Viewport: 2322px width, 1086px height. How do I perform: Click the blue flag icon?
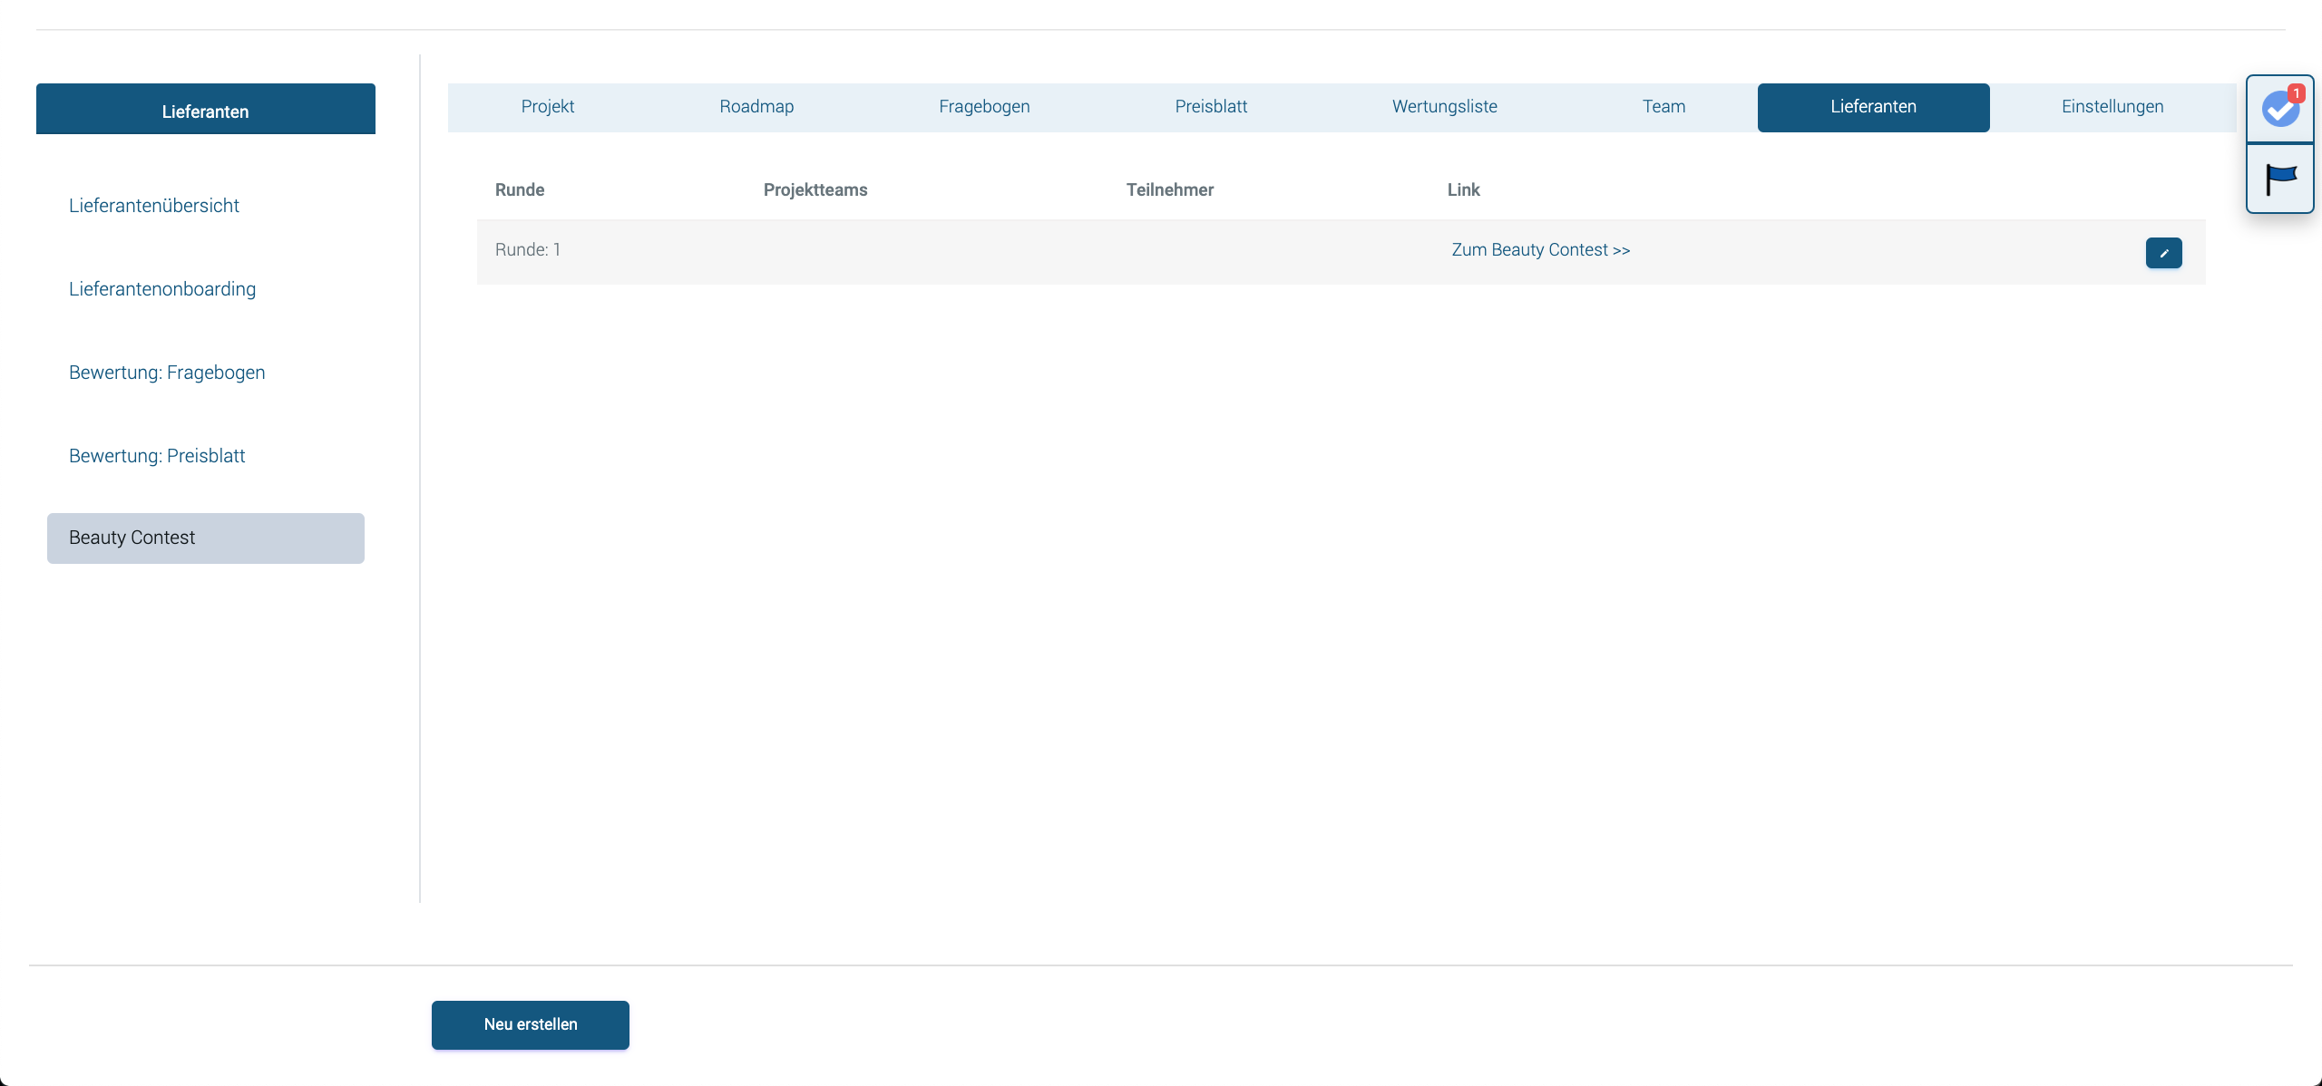[2279, 179]
